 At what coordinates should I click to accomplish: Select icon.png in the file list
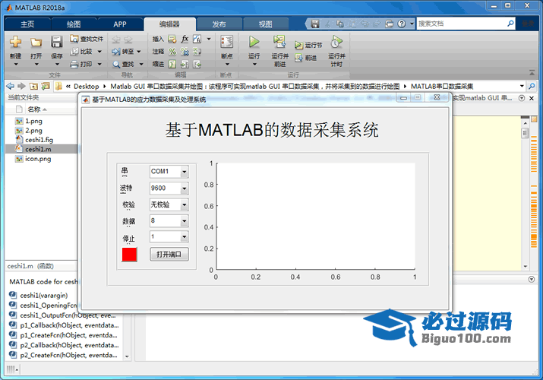38,159
